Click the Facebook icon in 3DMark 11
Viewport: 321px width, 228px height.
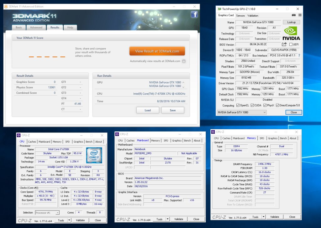click(x=194, y=14)
